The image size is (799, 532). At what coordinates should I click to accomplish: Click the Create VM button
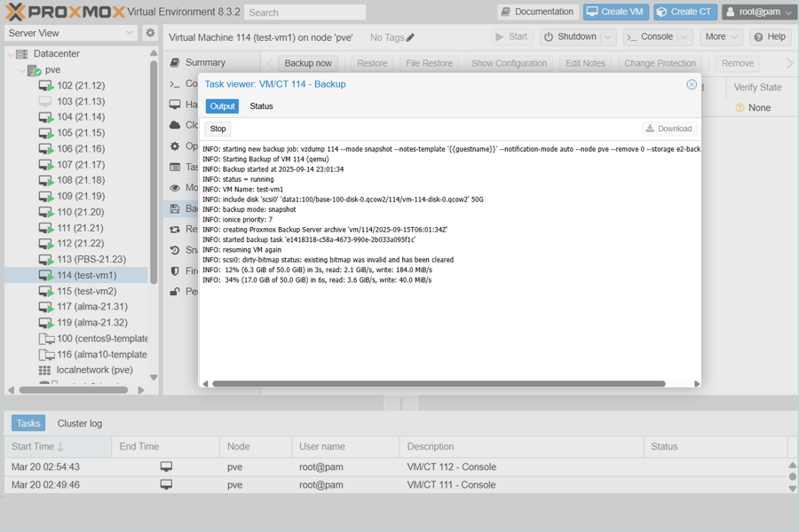coord(615,12)
